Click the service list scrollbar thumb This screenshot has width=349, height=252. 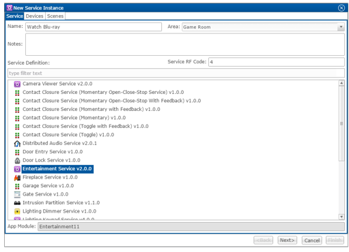click(341, 124)
